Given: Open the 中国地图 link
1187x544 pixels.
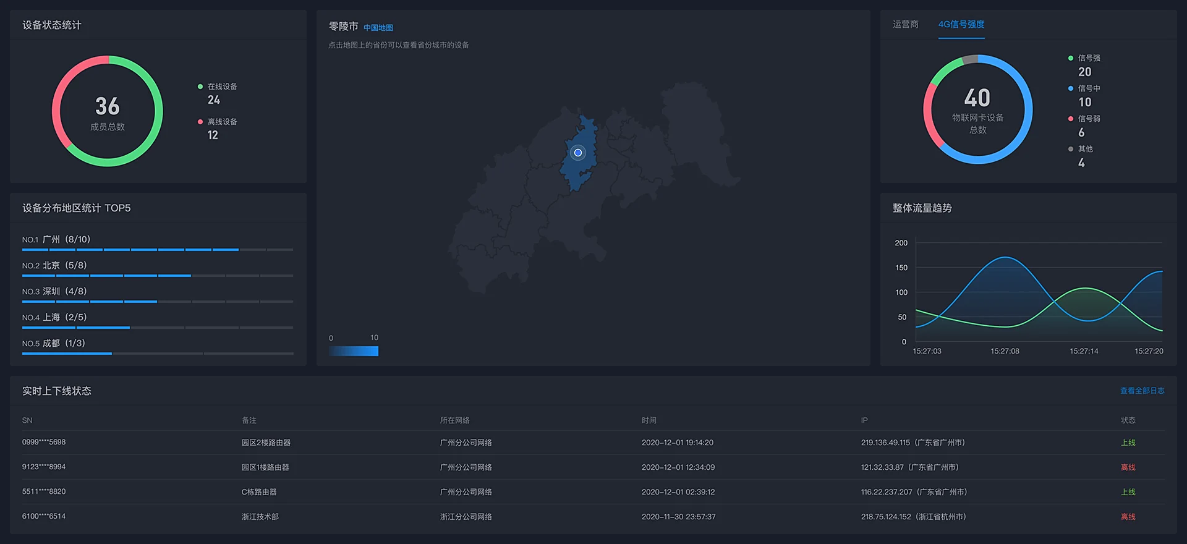Looking at the screenshot, I should [x=378, y=28].
